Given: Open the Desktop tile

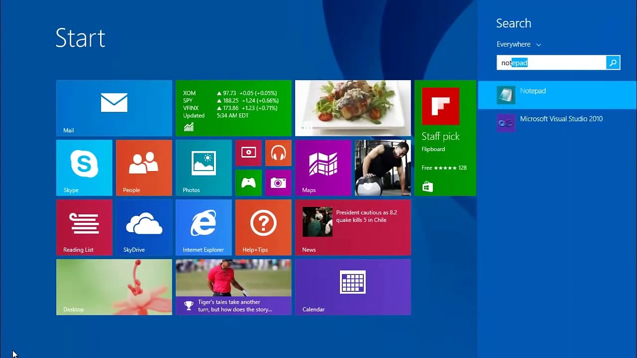Looking at the screenshot, I should (x=114, y=287).
